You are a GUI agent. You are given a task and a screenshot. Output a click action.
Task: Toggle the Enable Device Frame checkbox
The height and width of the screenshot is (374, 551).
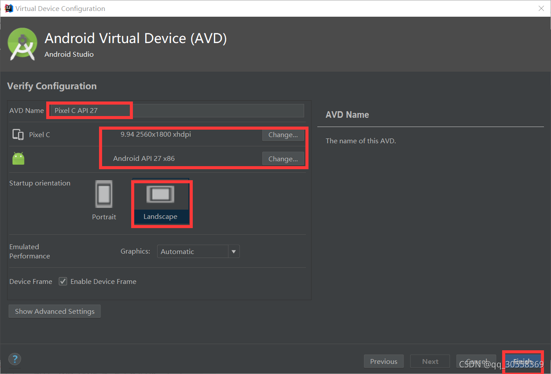[63, 281]
